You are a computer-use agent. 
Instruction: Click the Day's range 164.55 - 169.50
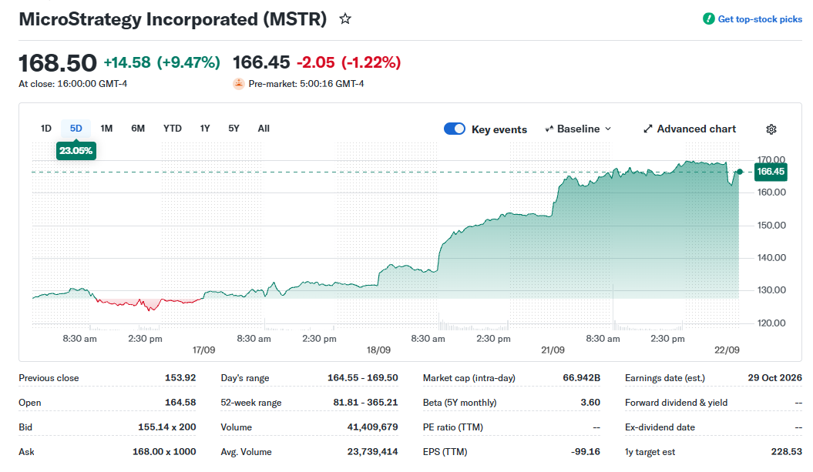click(x=363, y=378)
